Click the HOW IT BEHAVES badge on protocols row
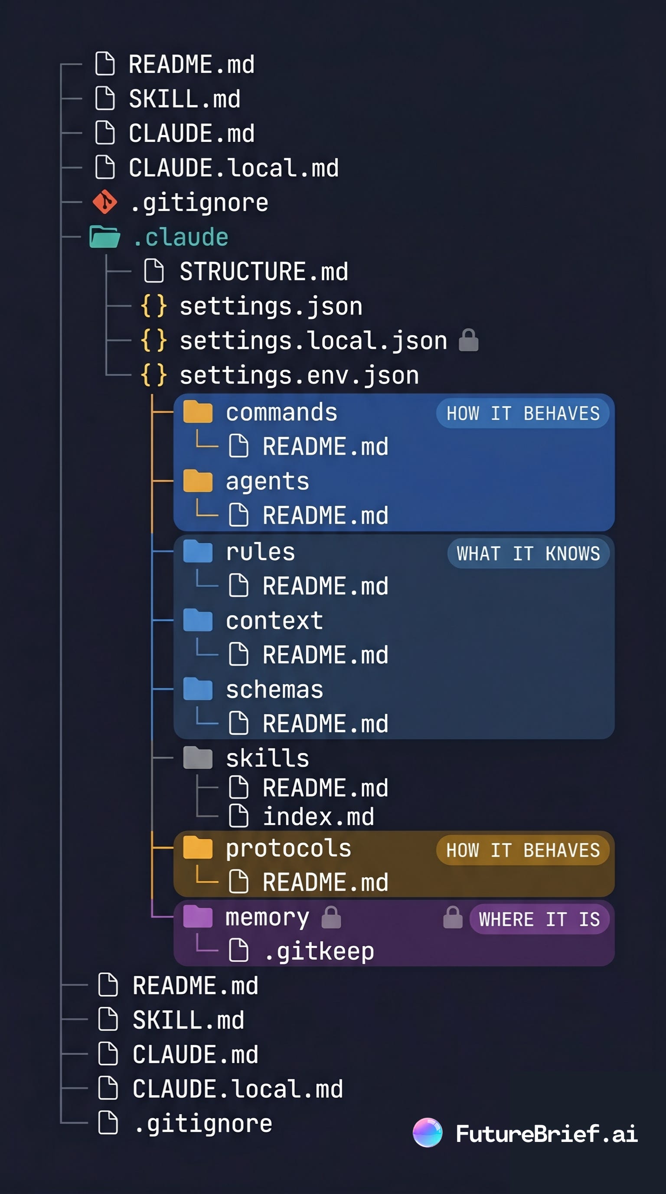This screenshot has height=1194, width=666. coord(523,850)
